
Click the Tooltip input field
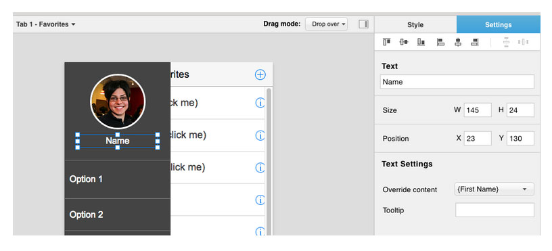(x=495, y=210)
